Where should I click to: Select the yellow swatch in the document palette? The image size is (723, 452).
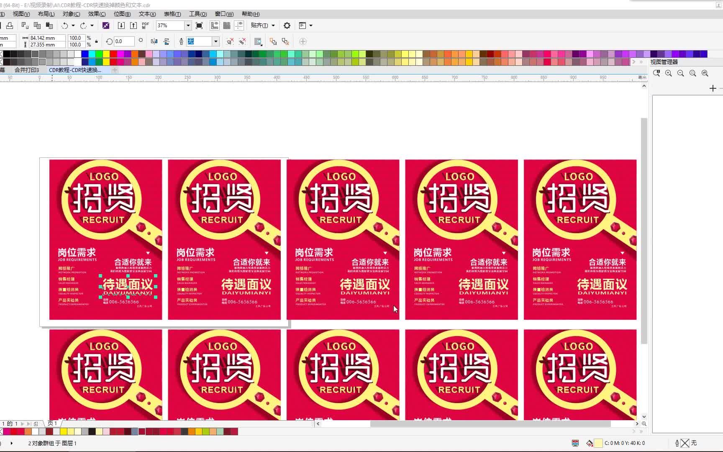64,431
